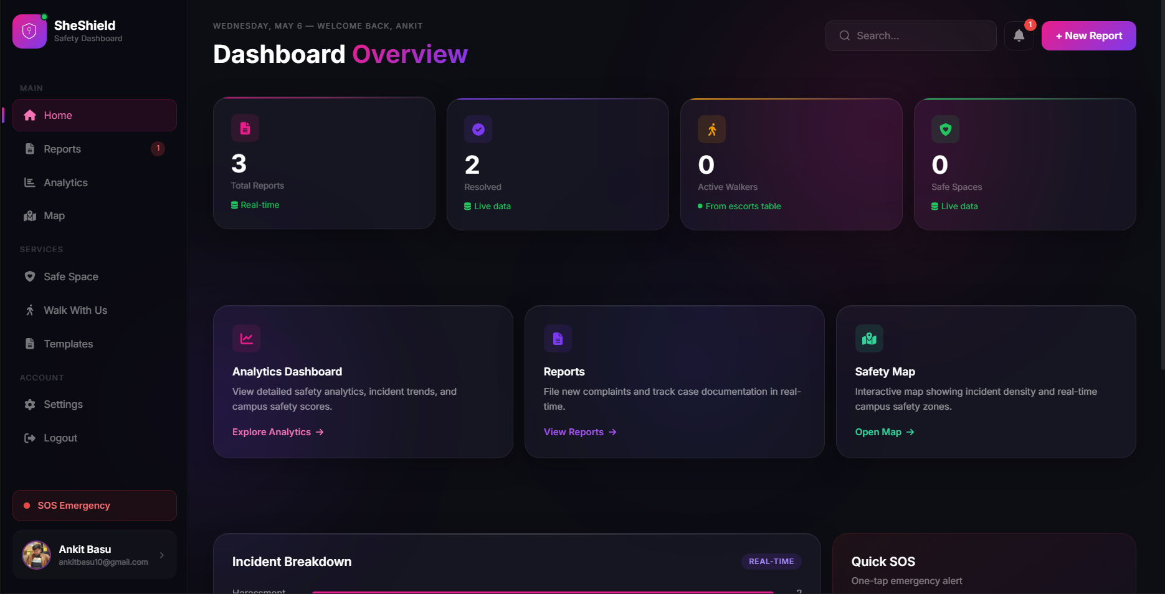Viewport: 1165px width, 594px height.
Task: Click the Analytics Dashboard card title
Action: coord(287,372)
